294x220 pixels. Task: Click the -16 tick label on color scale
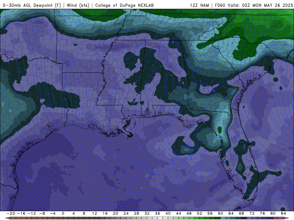click(21, 213)
